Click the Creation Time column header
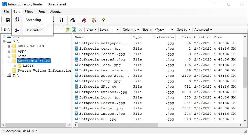 click(217, 37)
